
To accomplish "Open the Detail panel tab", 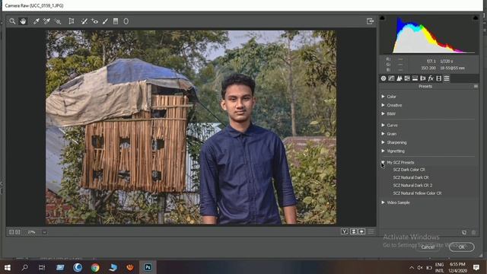I will [399, 78].
